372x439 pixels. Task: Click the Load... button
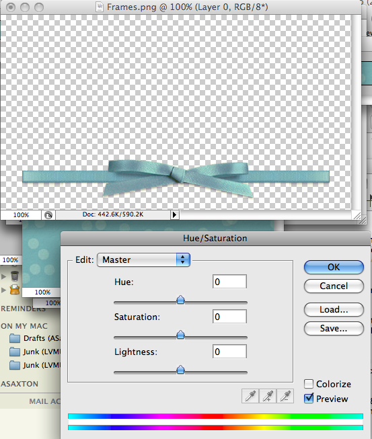(334, 309)
